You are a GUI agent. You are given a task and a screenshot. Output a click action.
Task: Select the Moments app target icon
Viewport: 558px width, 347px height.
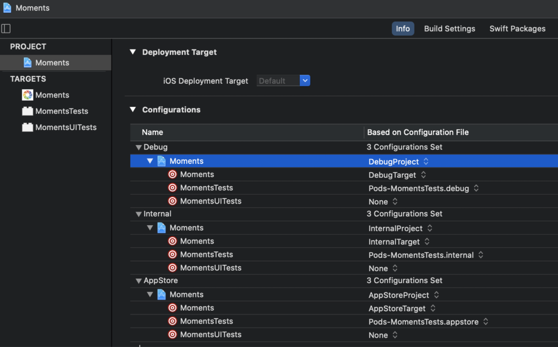28,95
